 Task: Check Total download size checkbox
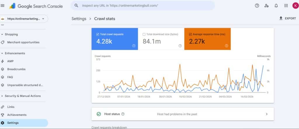pyautogui.click(x=144, y=34)
